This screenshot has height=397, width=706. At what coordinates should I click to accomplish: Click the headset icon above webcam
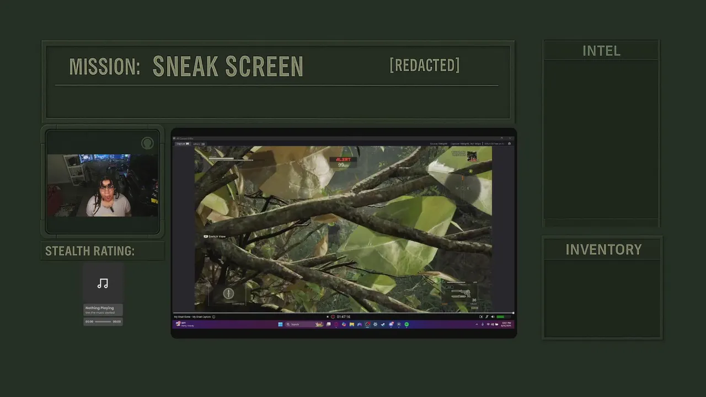[147, 143]
